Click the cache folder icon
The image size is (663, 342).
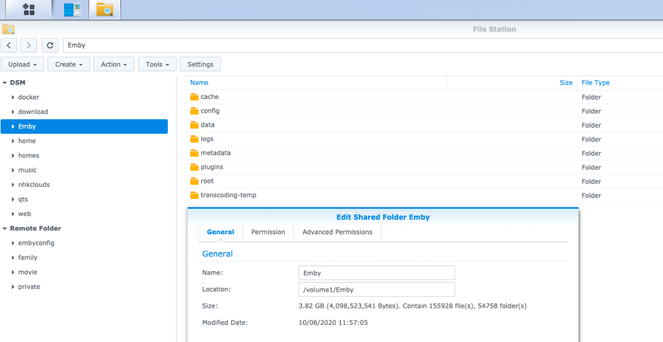194,97
